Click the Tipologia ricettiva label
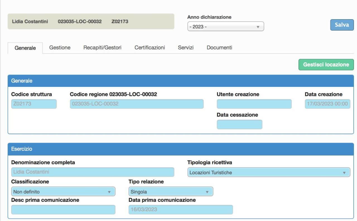This screenshot has width=357, height=221. 210,163
